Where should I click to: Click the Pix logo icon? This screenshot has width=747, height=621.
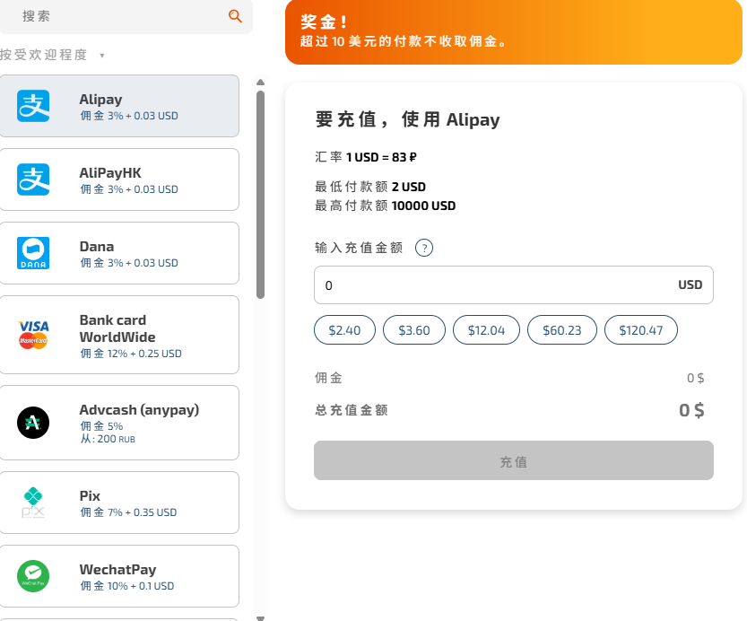click(x=33, y=503)
